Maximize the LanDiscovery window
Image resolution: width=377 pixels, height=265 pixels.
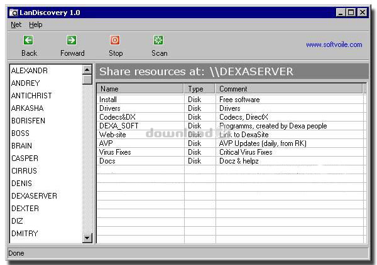click(351, 13)
